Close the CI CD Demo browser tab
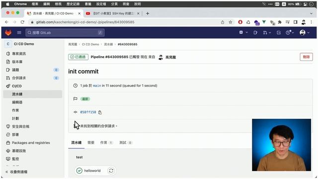318x179 pixels. [x=79, y=13]
